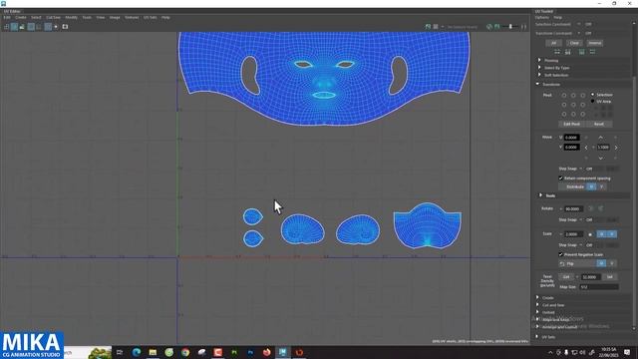The image size is (638, 359).
Task: Click the texel density Get button
Action: tap(566, 277)
